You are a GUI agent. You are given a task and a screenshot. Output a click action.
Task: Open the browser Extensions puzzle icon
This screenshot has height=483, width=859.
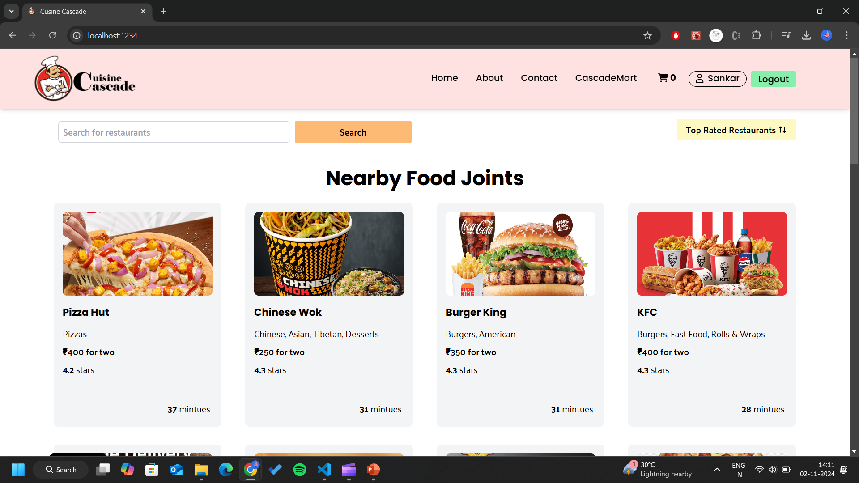[757, 35]
